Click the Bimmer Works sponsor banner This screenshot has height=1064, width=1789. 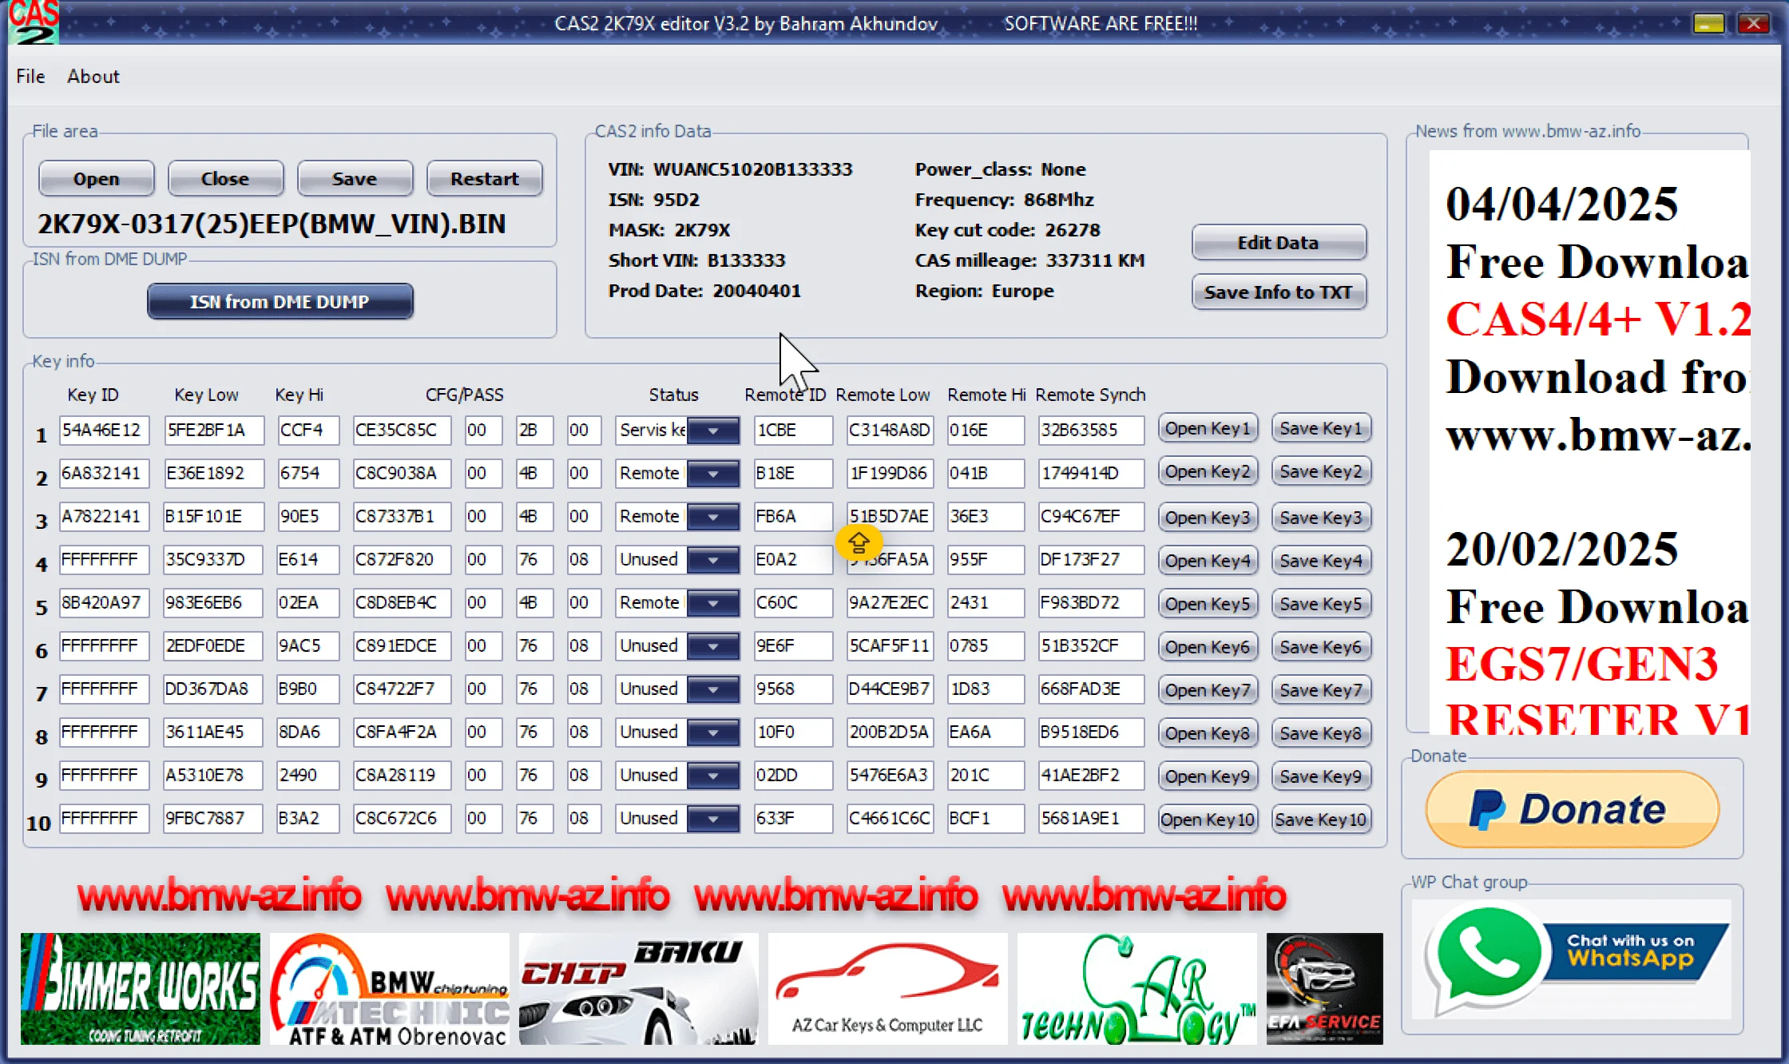click(141, 989)
